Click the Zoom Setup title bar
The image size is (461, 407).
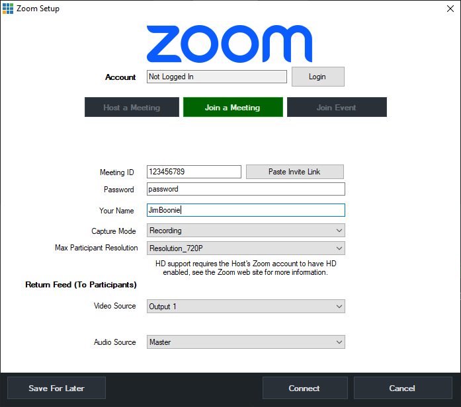tap(198, 9)
